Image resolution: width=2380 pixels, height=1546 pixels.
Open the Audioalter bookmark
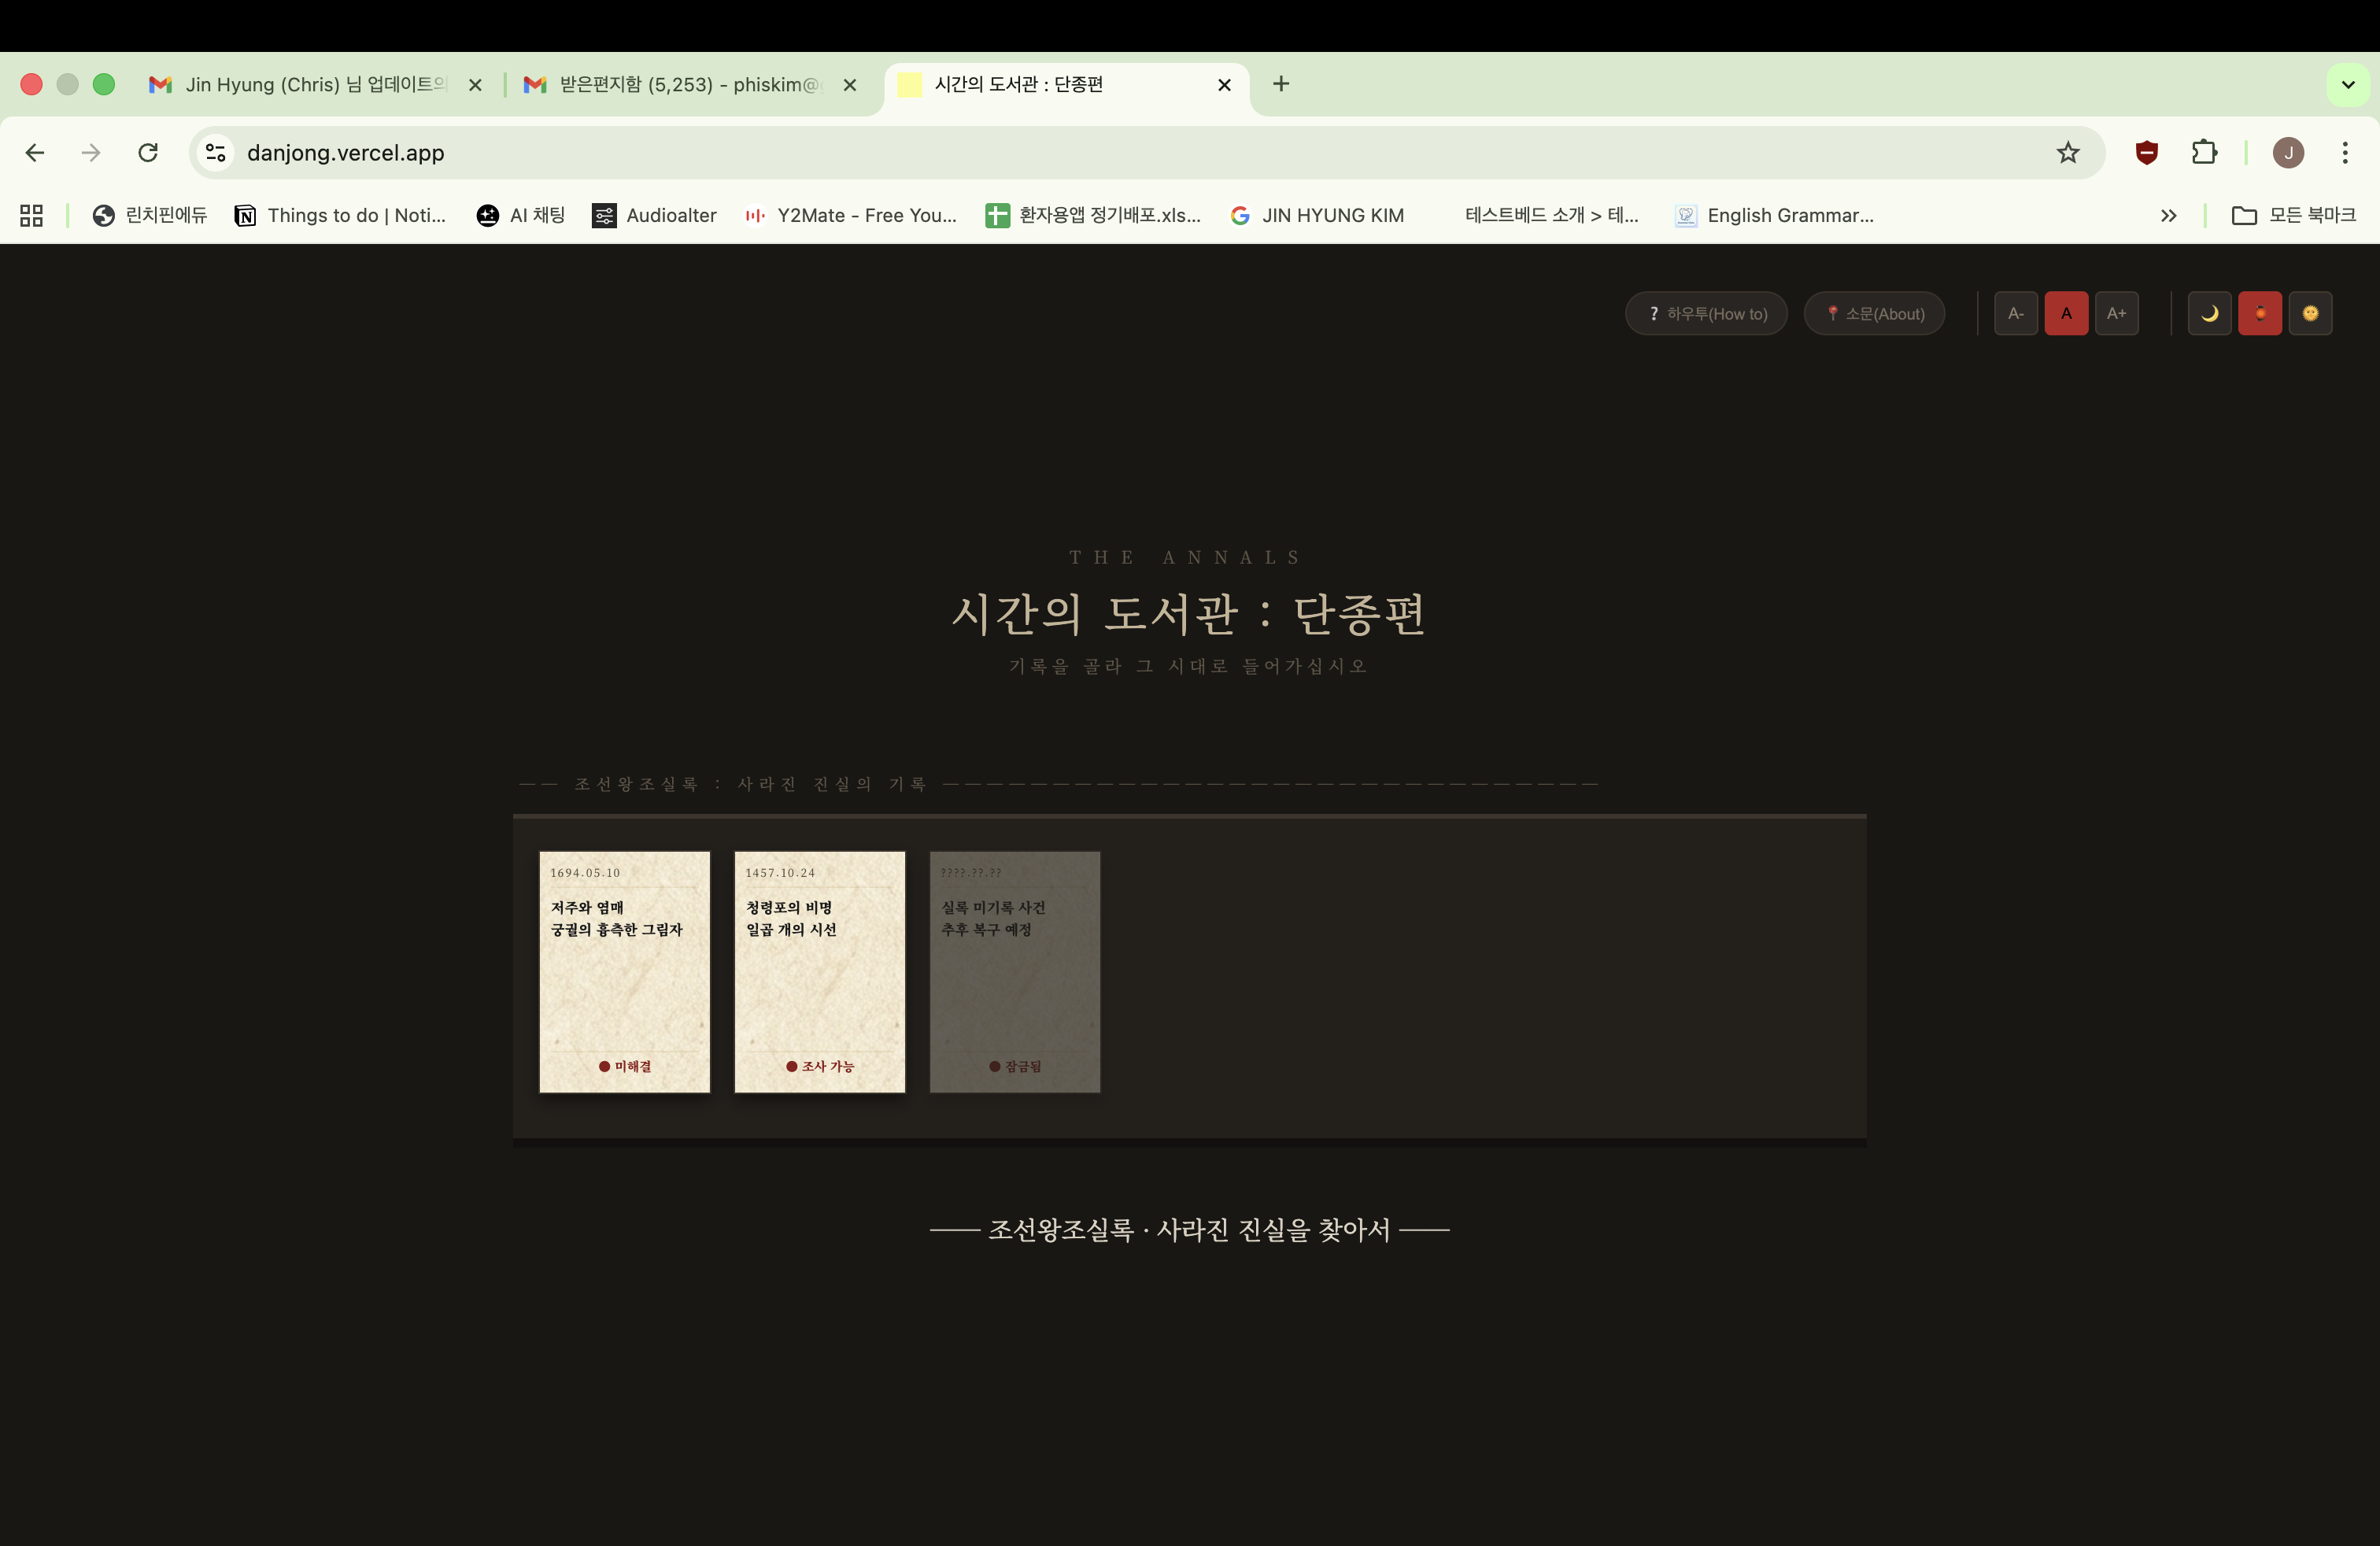(655, 215)
